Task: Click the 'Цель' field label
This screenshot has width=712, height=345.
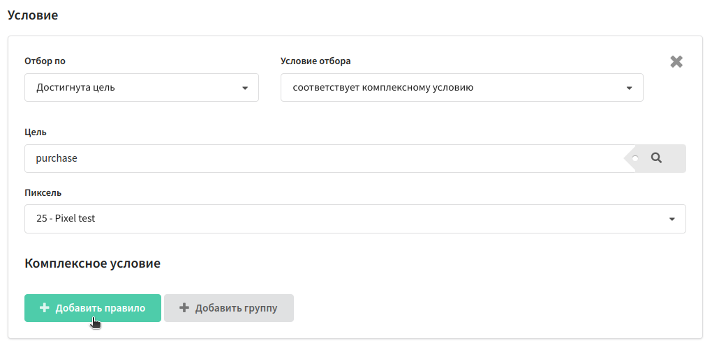Action: point(36,132)
